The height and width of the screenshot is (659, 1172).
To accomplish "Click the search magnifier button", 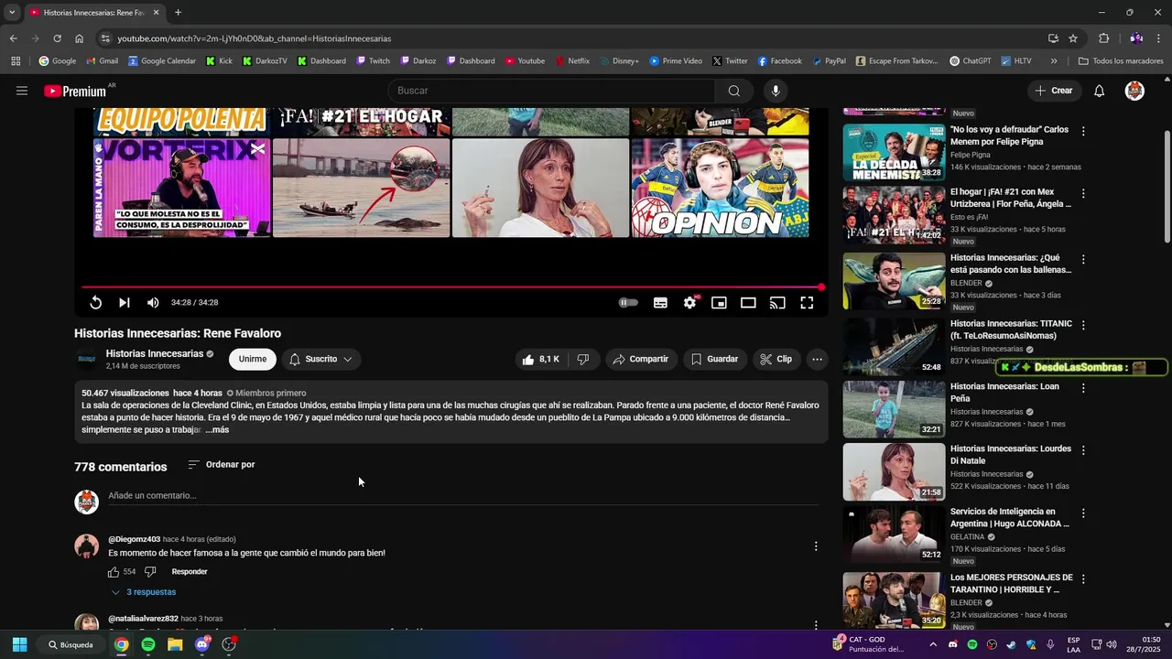I will click(734, 91).
